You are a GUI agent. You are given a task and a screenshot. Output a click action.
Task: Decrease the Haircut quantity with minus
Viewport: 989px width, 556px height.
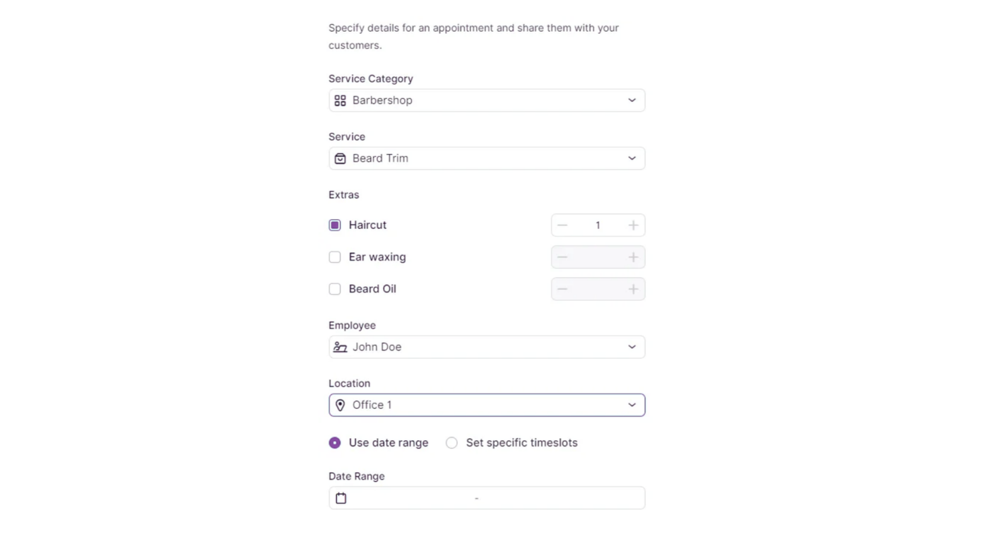tap(562, 225)
